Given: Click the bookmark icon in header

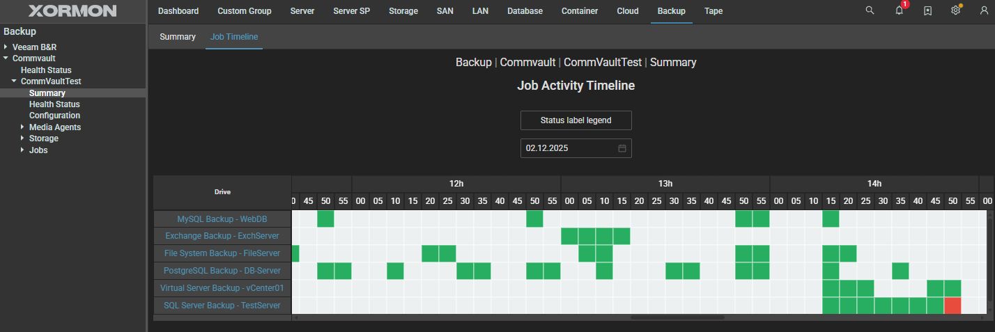Looking at the screenshot, I should tap(927, 10).
